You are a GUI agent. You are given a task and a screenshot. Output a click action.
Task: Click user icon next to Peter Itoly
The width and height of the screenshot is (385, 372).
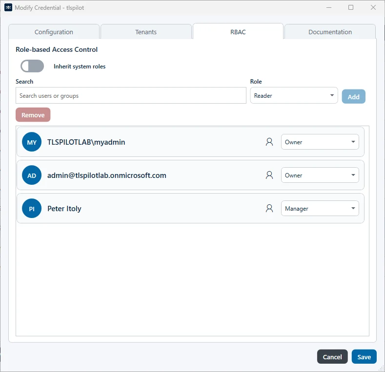269,208
